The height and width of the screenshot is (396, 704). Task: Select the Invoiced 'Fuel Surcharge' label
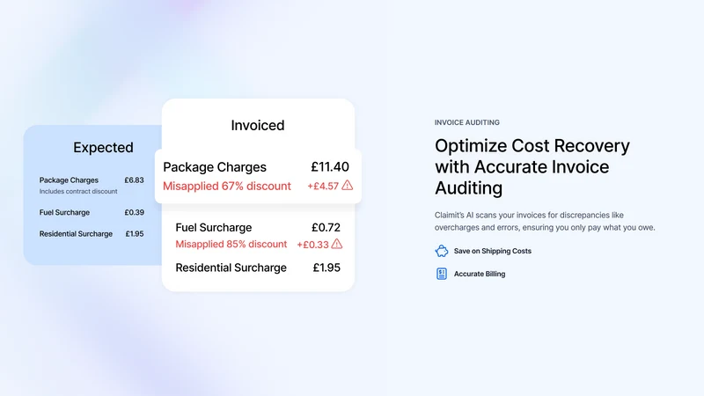214,228
